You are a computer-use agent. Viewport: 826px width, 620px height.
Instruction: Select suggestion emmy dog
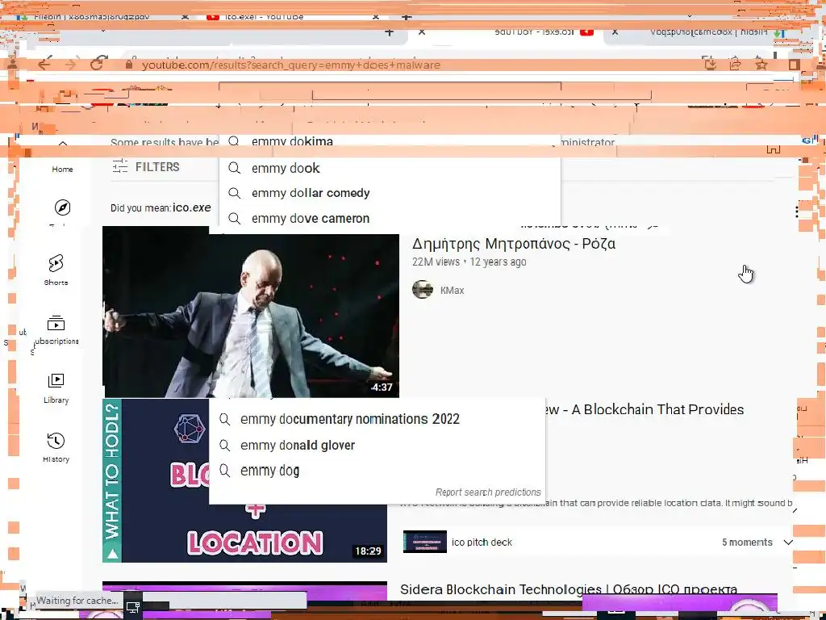[x=378, y=471]
